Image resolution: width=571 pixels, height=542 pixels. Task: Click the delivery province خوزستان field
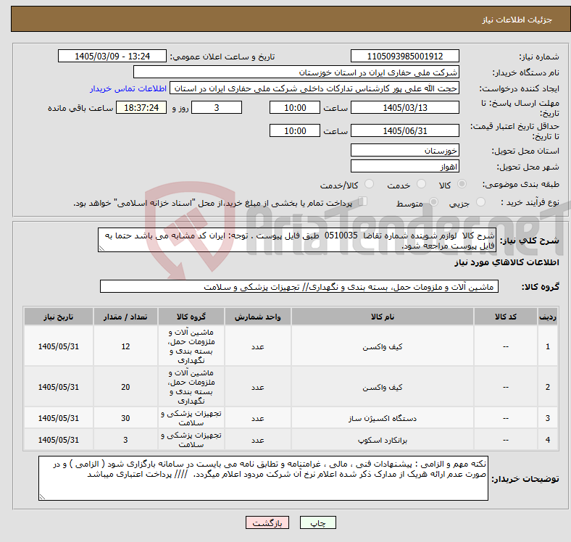click(x=404, y=150)
